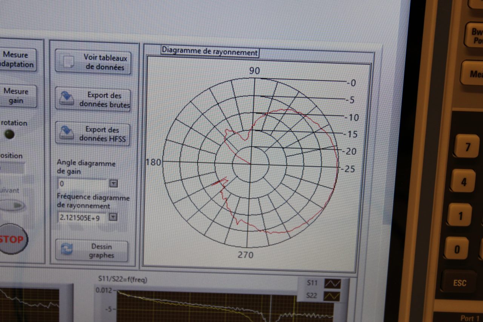Viewport: 483px width, 322px height.
Task: Click the export icon for données brutes
Action: coord(67,99)
